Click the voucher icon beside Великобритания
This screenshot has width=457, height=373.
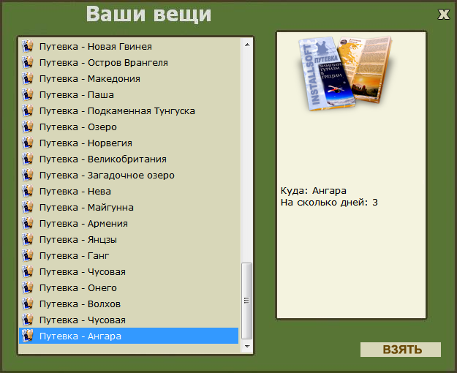point(27,159)
